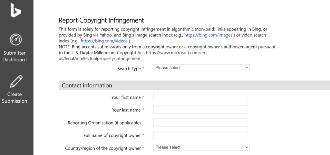This screenshot has width=330, height=155.
Task: Click the Full name of copyright owner label
Action: click(x=112, y=135)
